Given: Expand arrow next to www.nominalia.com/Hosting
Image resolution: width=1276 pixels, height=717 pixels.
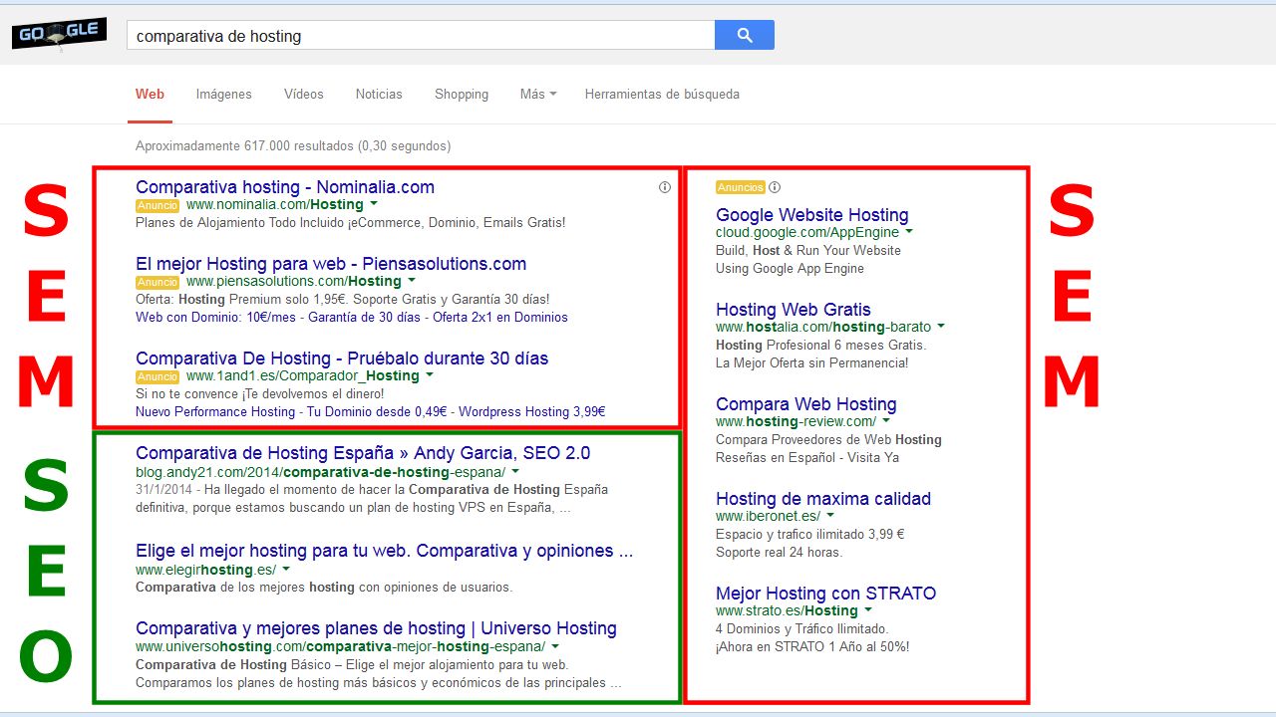Looking at the screenshot, I should (373, 204).
